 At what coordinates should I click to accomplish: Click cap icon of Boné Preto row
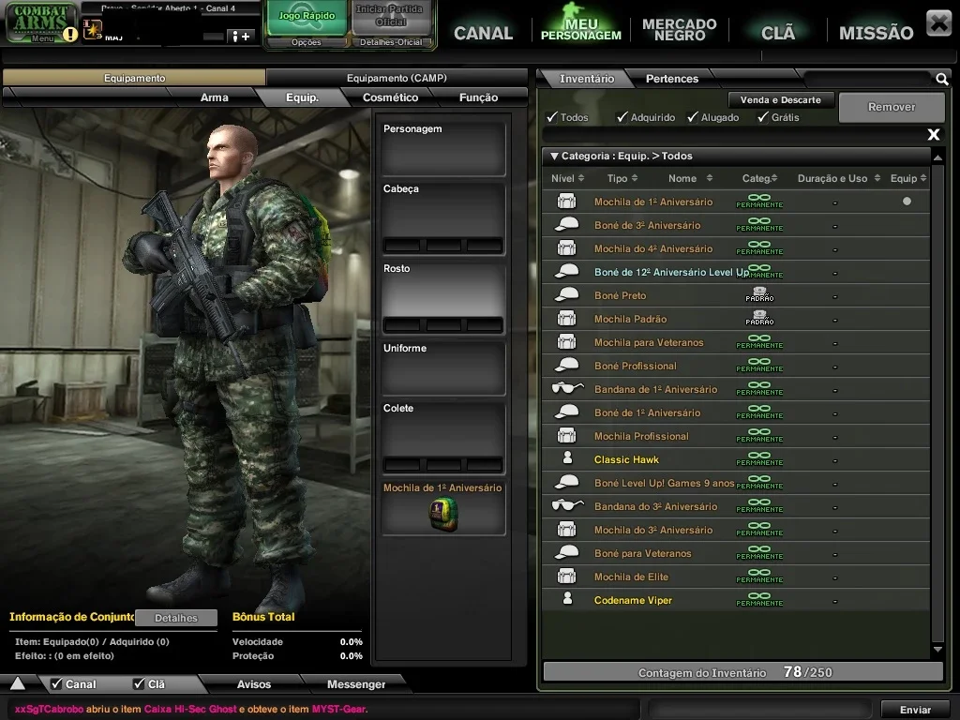[x=566, y=295]
